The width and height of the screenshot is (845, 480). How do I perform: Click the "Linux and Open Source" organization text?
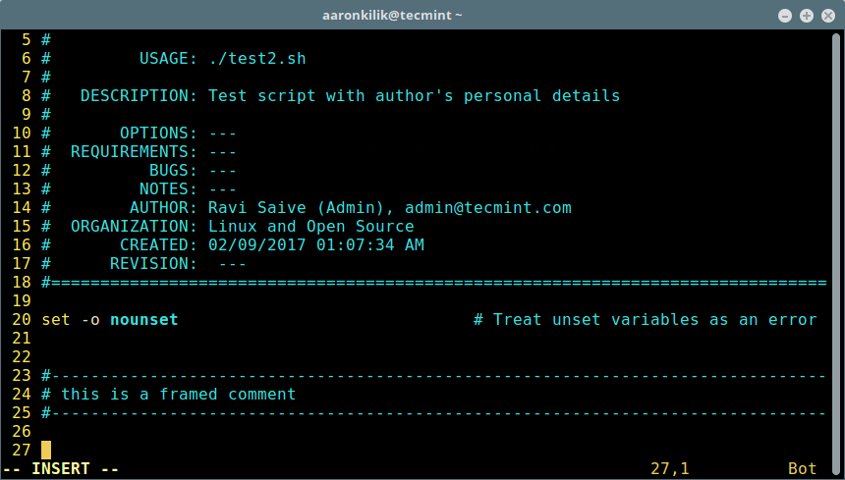310,227
